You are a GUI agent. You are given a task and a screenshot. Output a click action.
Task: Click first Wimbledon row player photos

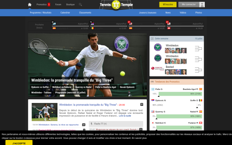coord(176,51)
